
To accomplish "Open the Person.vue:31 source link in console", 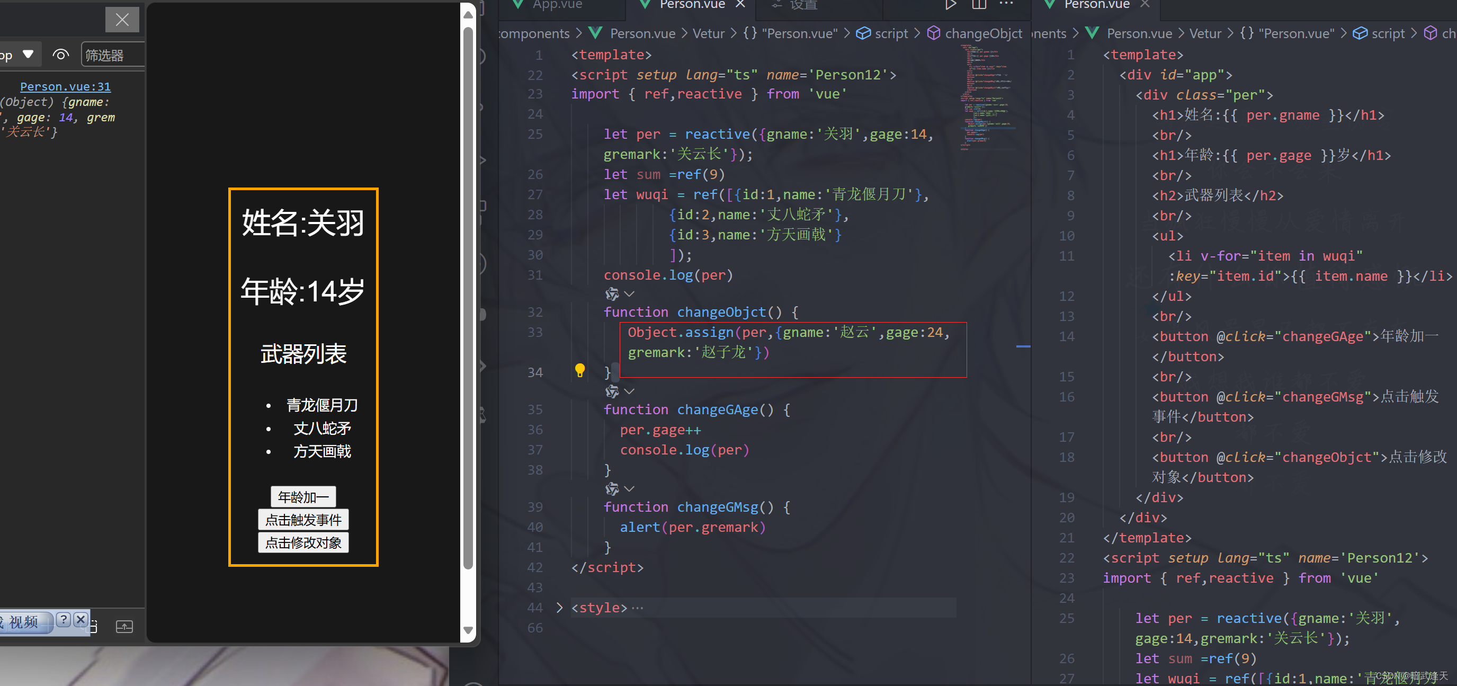I will click(66, 86).
